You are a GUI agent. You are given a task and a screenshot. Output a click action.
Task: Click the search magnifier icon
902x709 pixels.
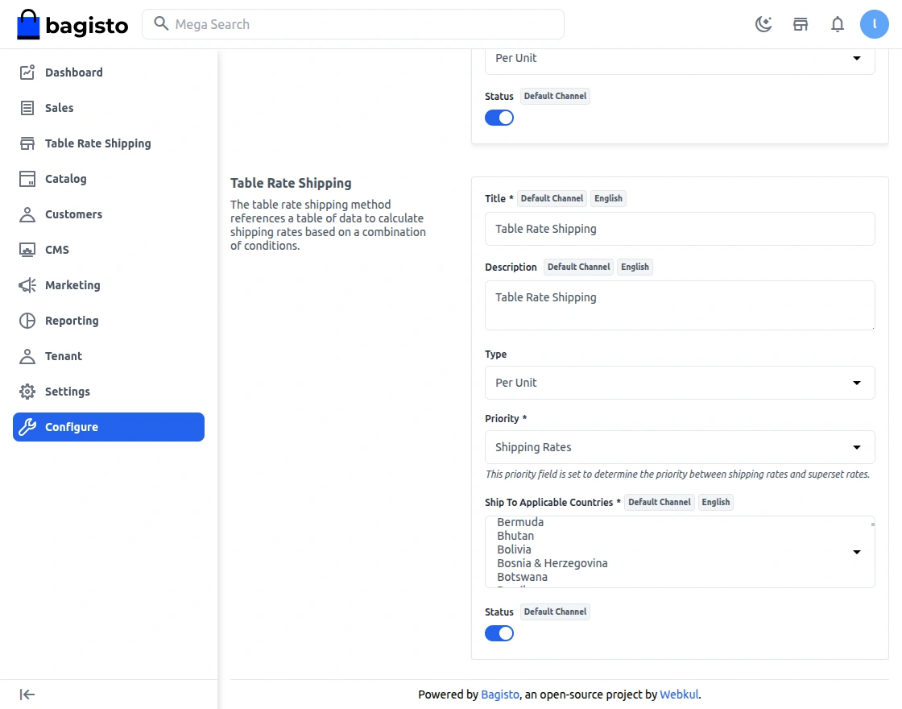[x=161, y=23]
